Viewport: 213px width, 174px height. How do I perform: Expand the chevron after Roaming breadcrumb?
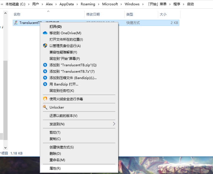(x=99, y=4)
